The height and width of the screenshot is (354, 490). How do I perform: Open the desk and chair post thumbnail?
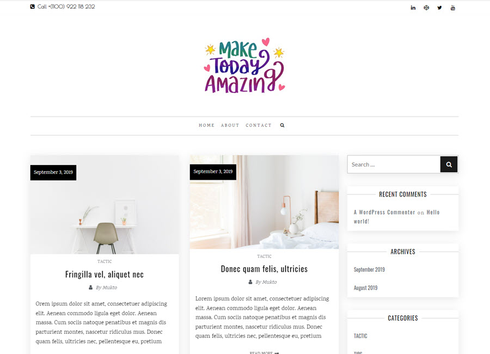[x=105, y=205]
